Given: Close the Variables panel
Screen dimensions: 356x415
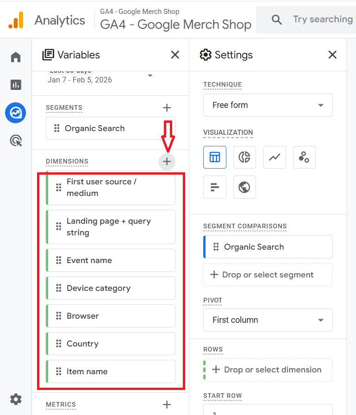Looking at the screenshot, I should pyautogui.click(x=175, y=55).
